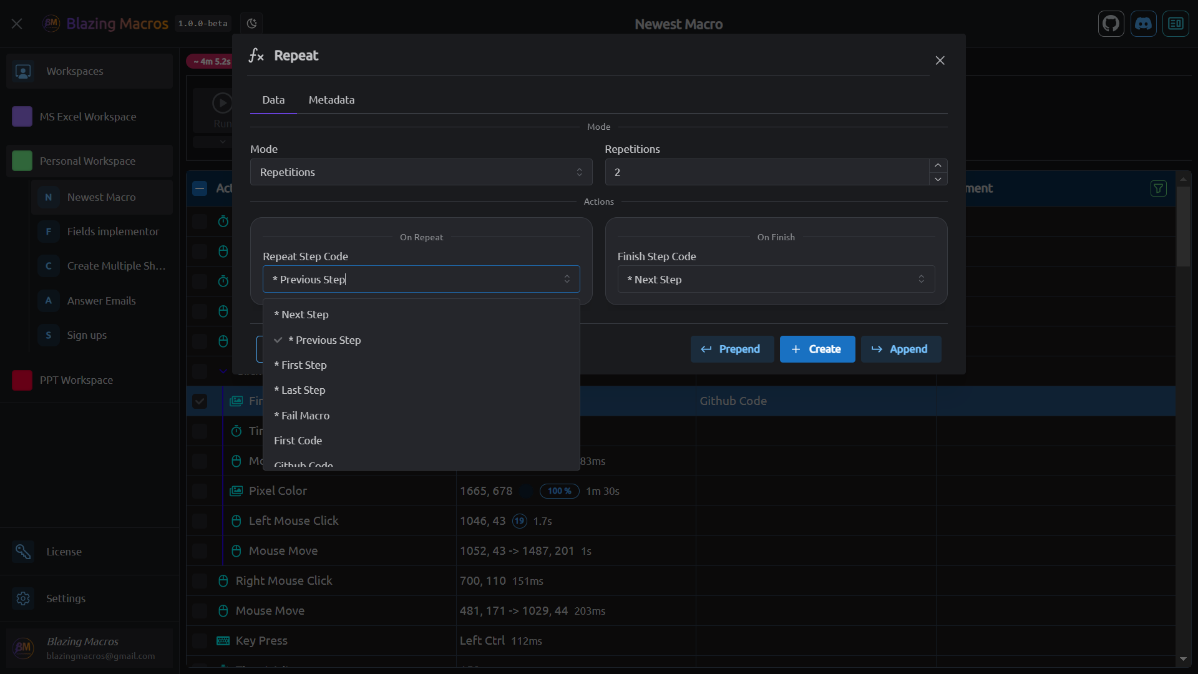This screenshot has height=674, width=1198.
Task: Click the Create button
Action: click(x=817, y=349)
